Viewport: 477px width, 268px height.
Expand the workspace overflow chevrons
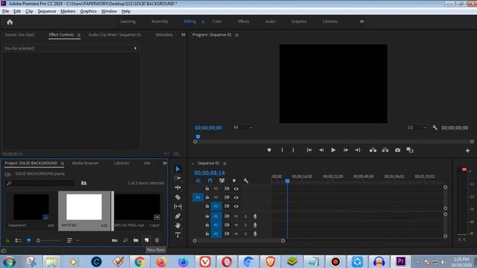pos(361,22)
